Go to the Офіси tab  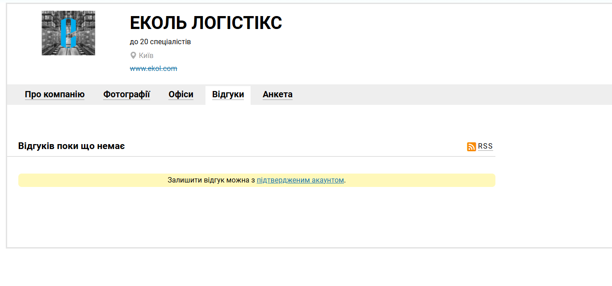181,95
